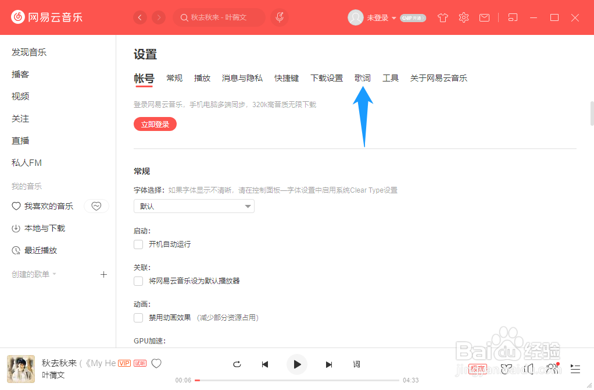Open messages via envelope icon

(484, 17)
